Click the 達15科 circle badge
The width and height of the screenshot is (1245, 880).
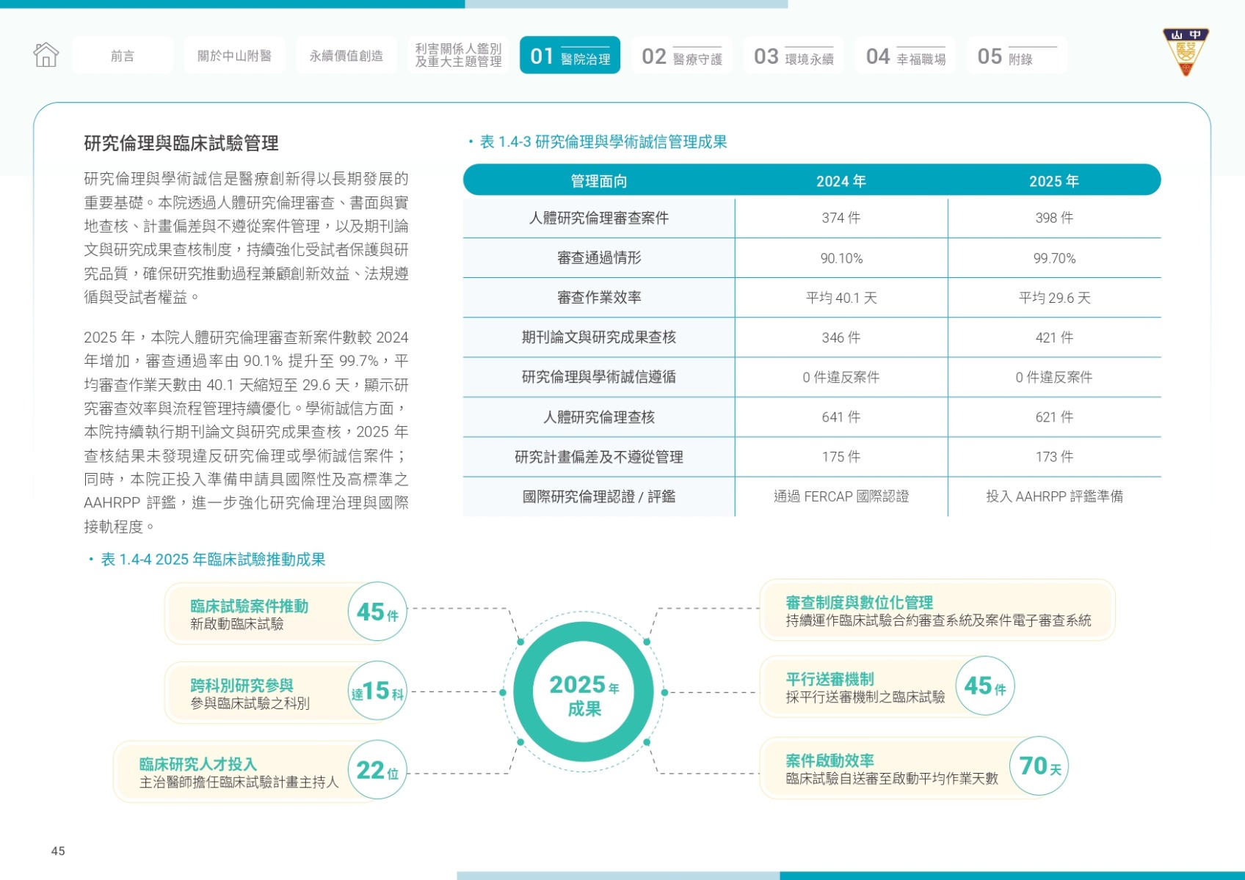point(377,691)
